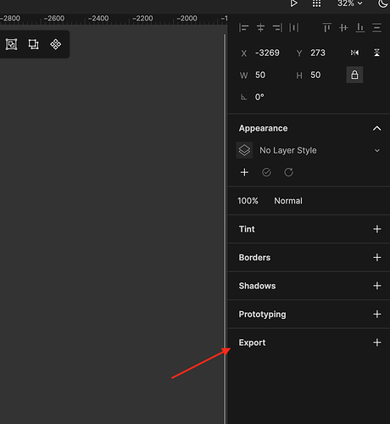Click the rotation field 0°
This screenshot has height=424, width=390.
[259, 97]
